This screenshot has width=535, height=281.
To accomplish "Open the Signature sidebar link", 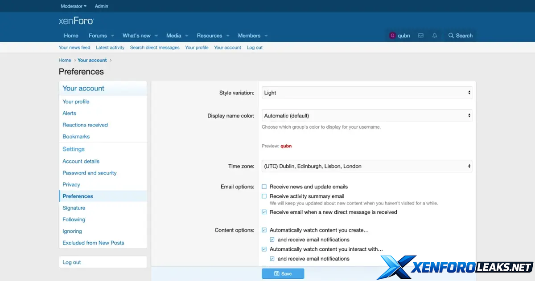I will point(74,208).
